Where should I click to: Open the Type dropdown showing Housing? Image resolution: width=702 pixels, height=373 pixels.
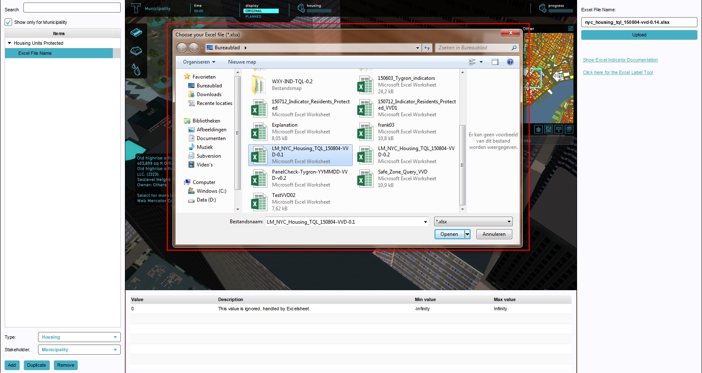[79, 337]
